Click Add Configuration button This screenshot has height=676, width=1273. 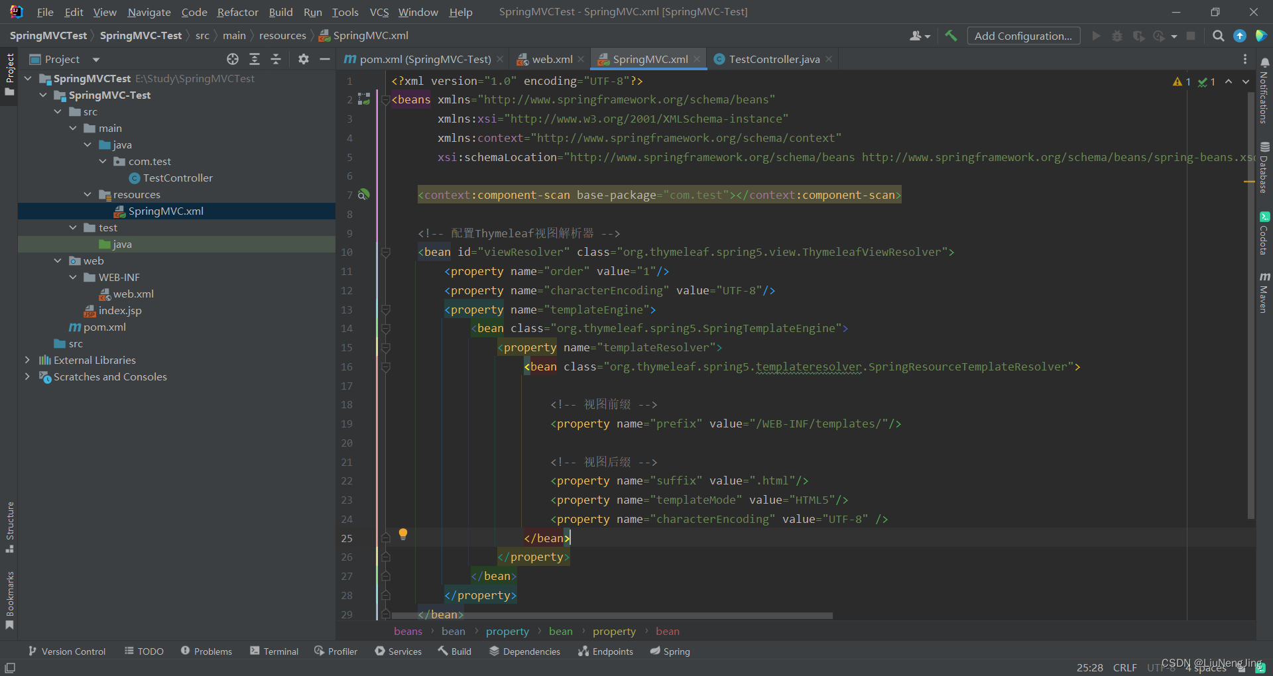(x=1023, y=36)
